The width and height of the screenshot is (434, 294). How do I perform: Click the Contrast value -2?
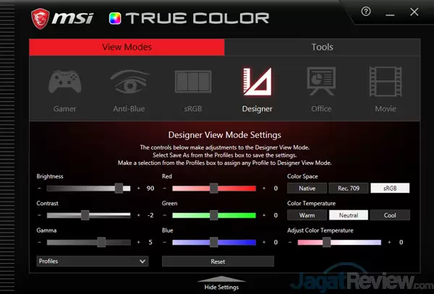coord(150,215)
